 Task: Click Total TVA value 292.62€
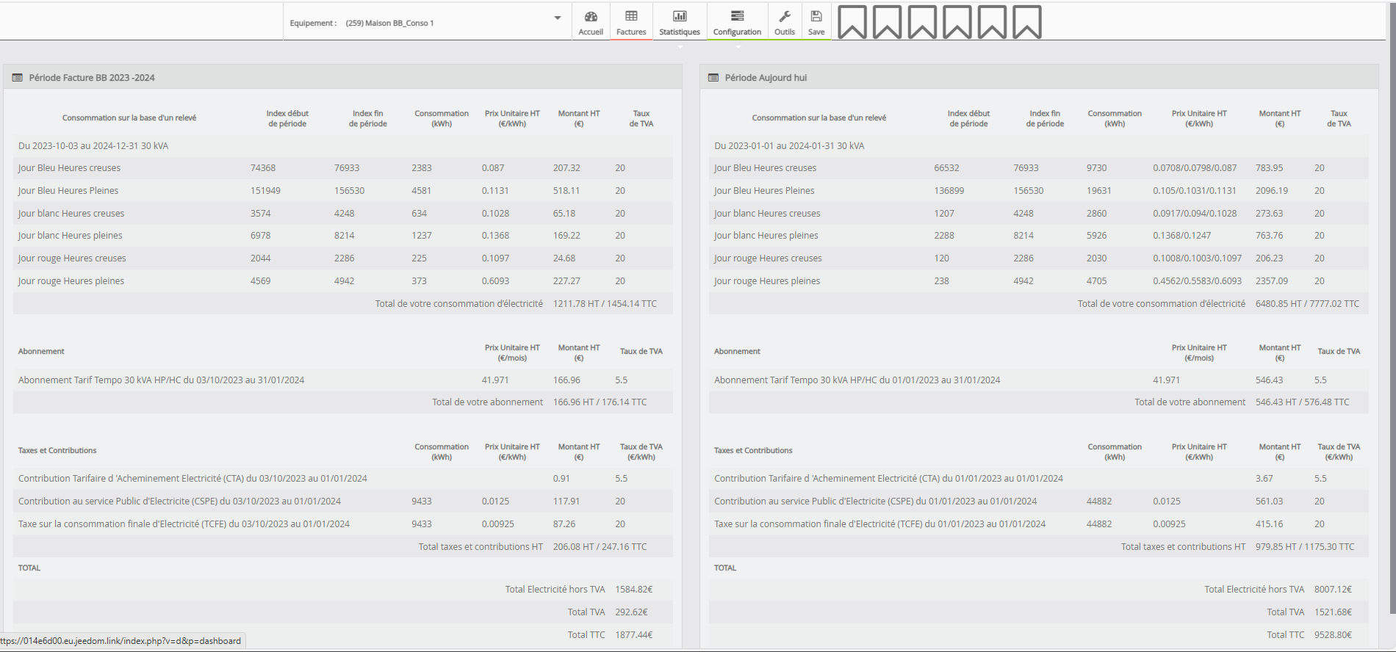pyautogui.click(x=631, y=612)
